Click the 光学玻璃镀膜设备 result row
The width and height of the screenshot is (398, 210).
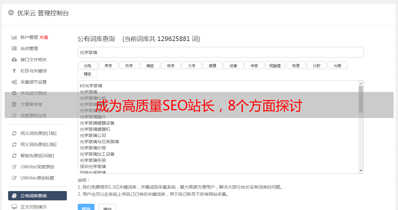click(97, 123)
